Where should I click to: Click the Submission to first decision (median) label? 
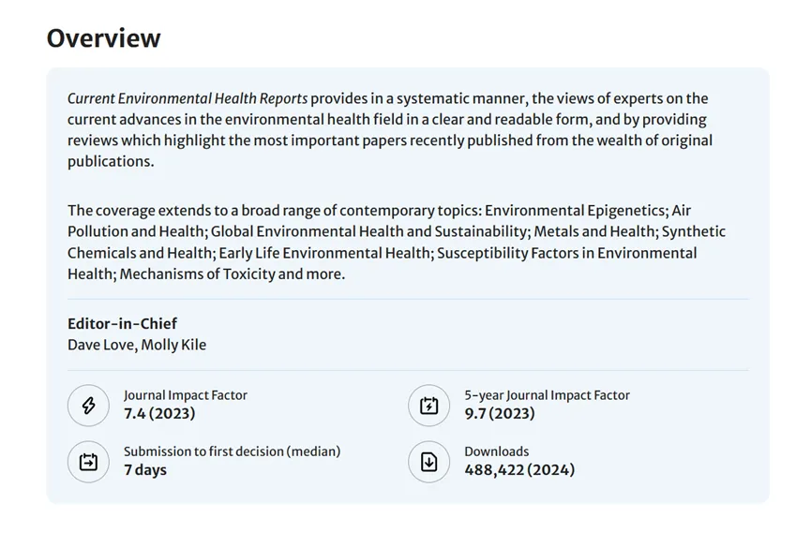[232, 451]
